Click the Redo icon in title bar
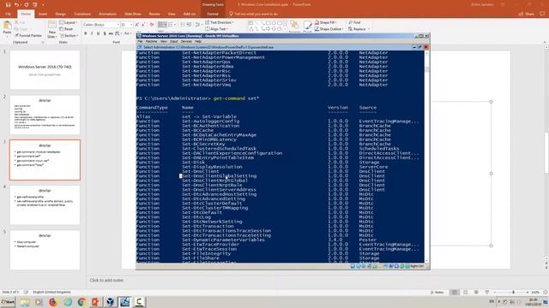The height and width of the screenshot is (308, 549). click(27, 5)
